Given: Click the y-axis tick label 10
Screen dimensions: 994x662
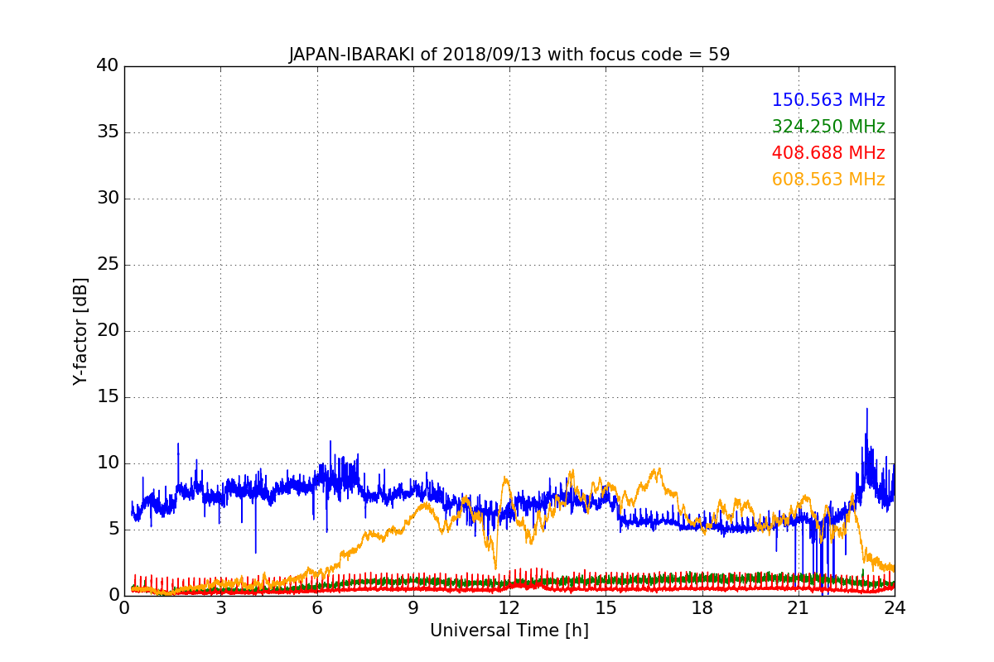Looking at the screenshot, I should click(108, 463).
